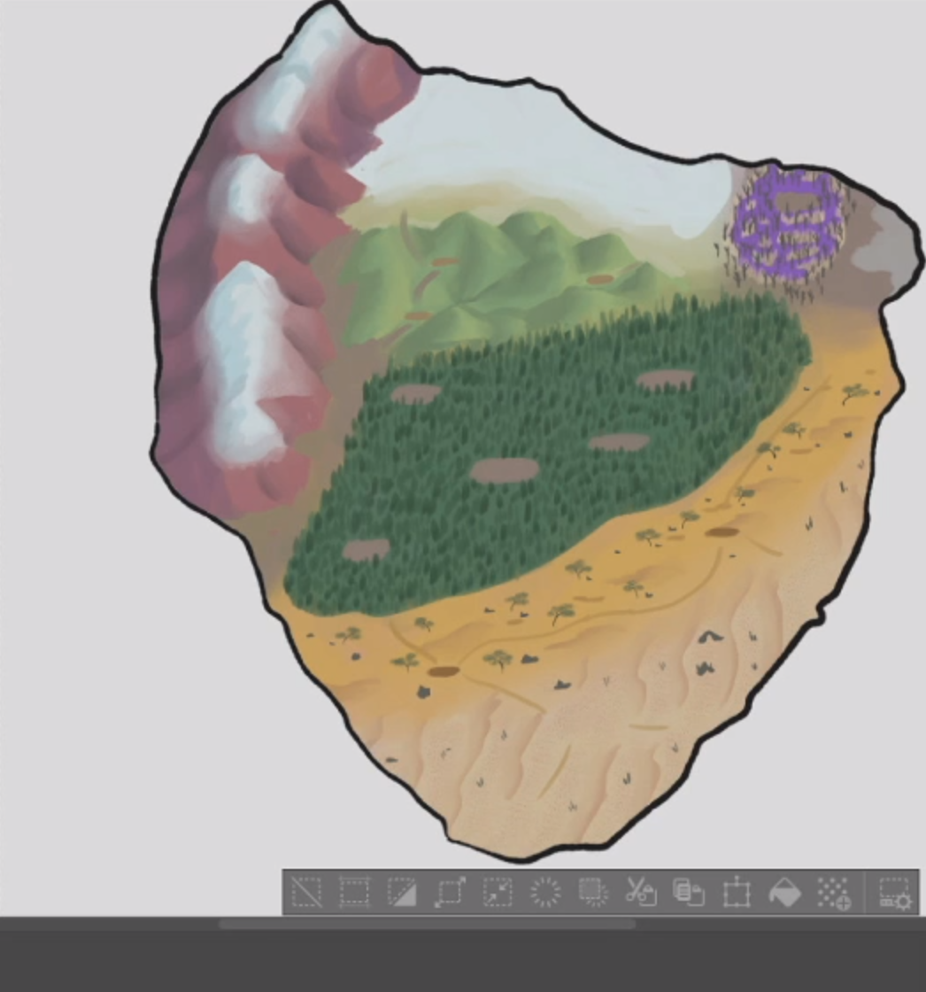
Task: Cut and paste the selection
Action: 641,892
